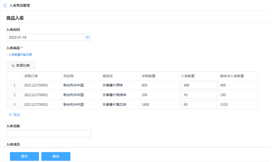Edit 入库数量 field showing 80

pos(199,105)
